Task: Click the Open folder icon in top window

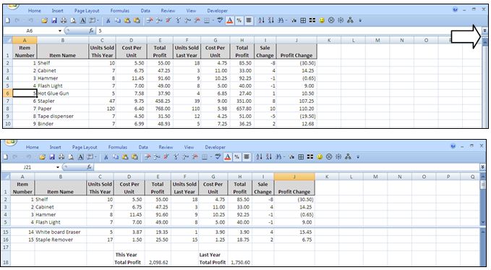Action: click(x=44, y=20)
